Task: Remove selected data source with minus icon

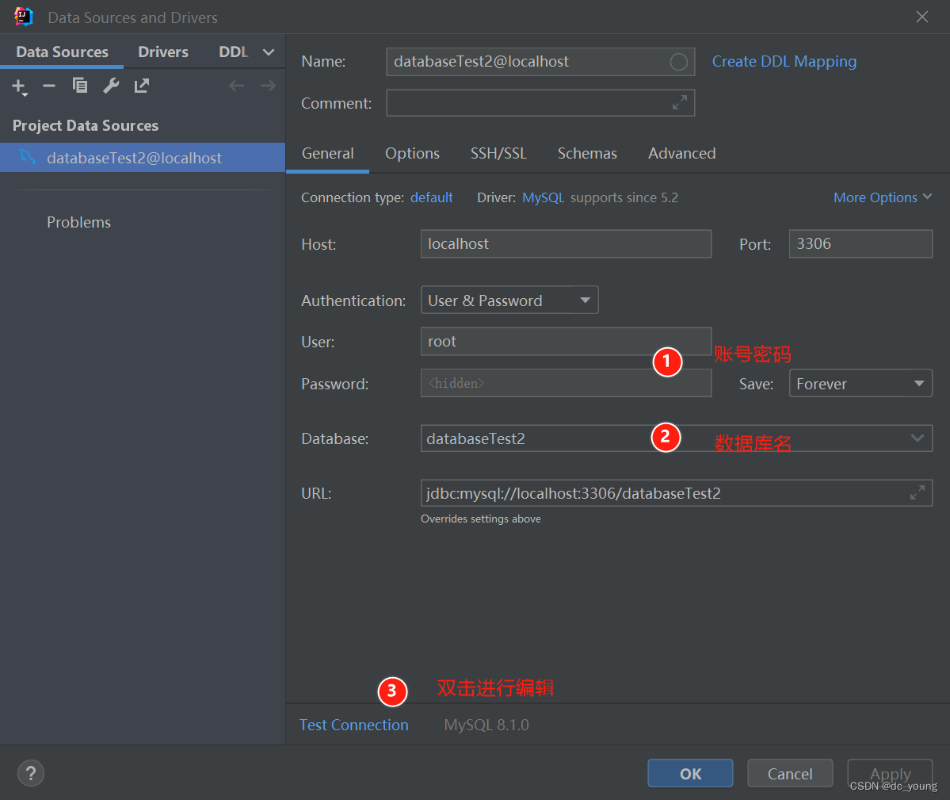Action: (49, 86)
